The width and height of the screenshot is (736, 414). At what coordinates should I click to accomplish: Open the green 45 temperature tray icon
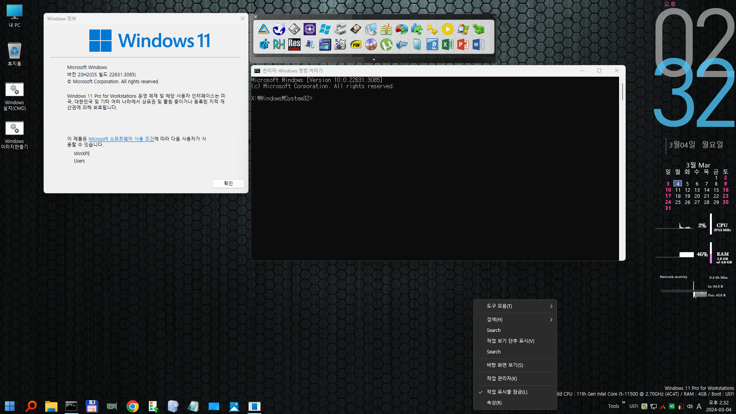672,406
